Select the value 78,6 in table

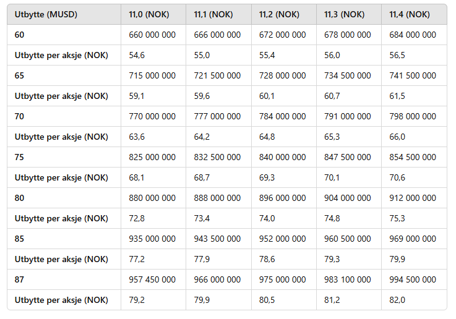coord(267,259)
